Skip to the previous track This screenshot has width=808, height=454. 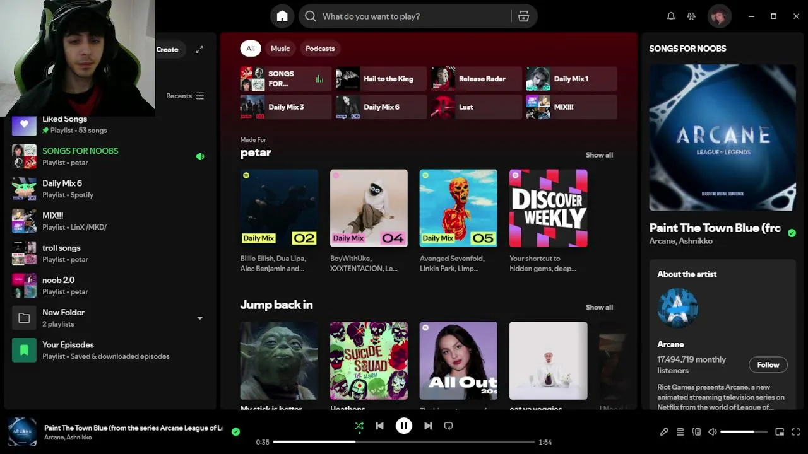click(x=379, y=426)
